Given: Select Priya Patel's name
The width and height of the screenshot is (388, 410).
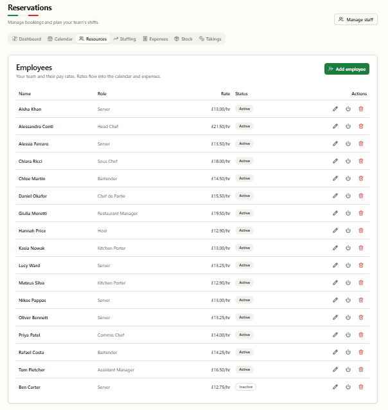Looking at the screenshot, I should [29, 335].
